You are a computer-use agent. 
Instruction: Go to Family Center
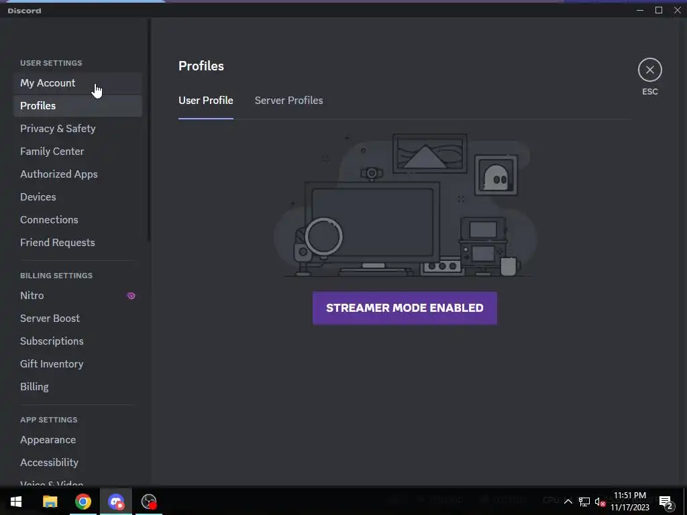pos(78,151)
